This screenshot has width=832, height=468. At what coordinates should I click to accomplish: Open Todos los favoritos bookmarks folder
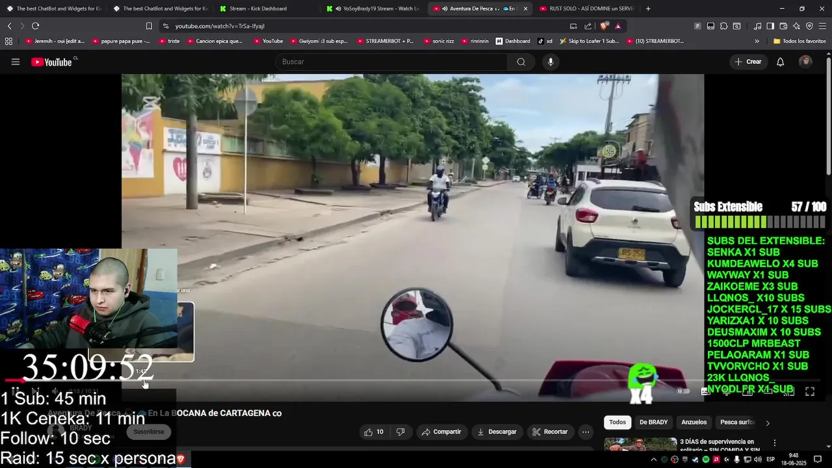tap(799, 41)
